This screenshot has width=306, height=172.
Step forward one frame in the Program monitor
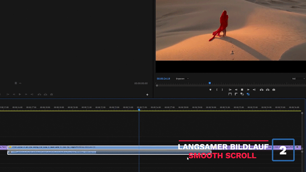pyautogui.click(x=248, y=90)
